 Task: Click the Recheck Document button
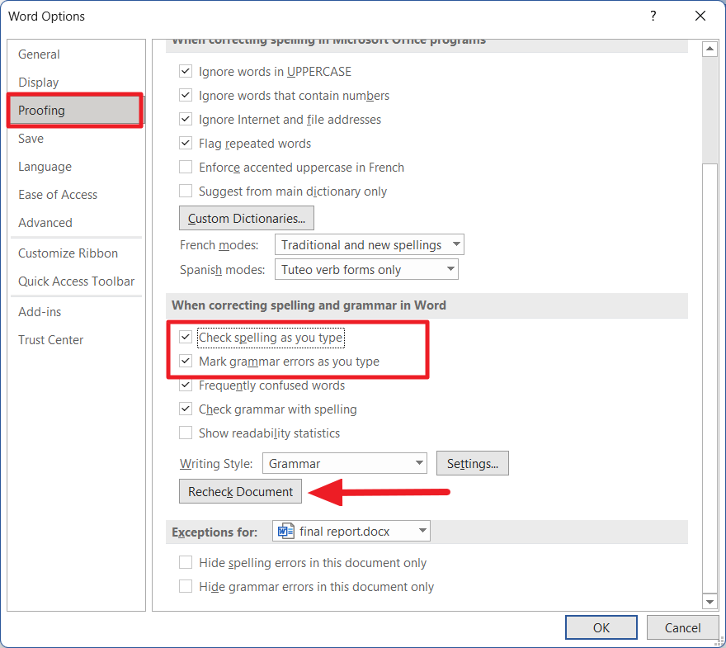point(240,491)
